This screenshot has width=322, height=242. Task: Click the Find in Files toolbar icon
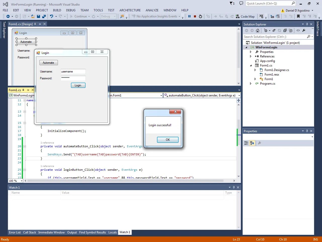pos(122,16)
